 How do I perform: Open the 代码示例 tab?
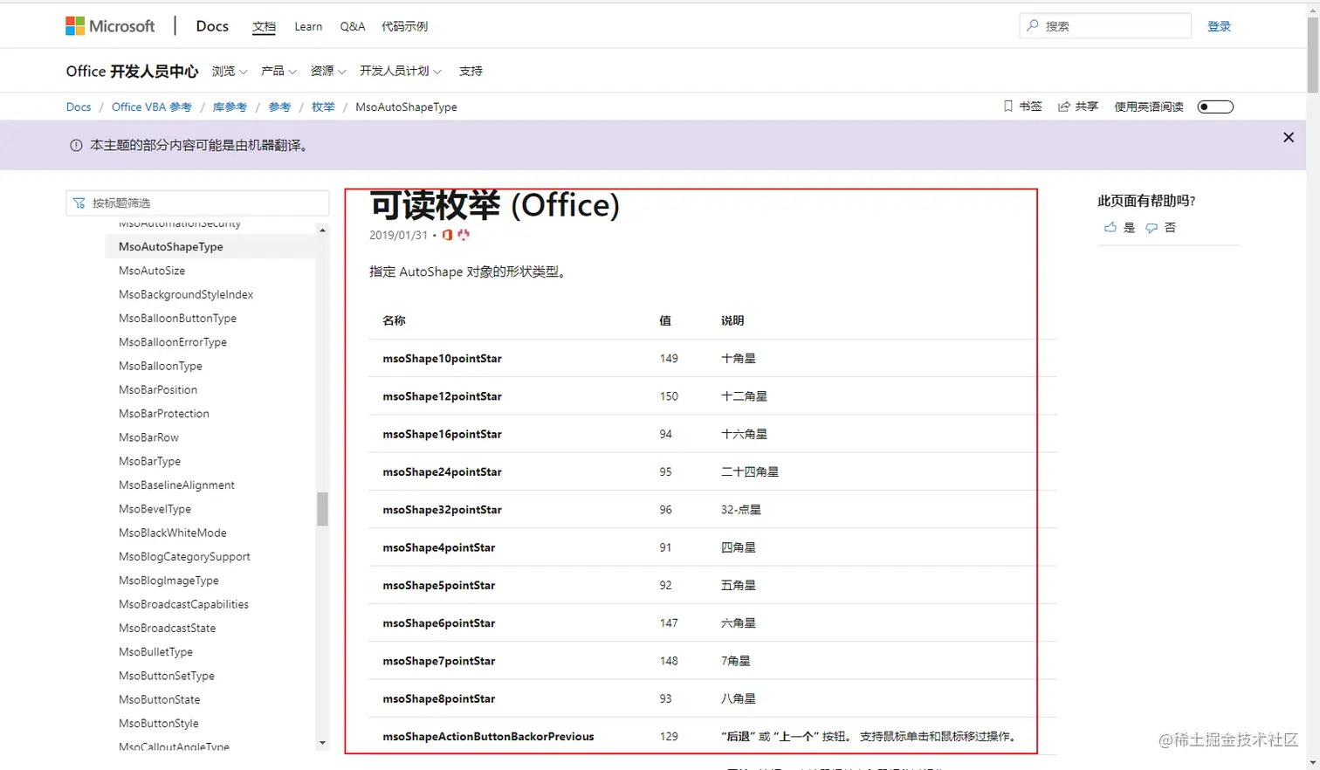404,26
